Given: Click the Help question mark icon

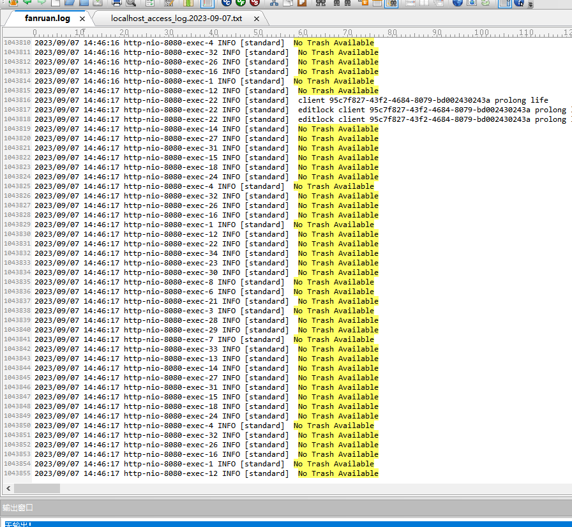Looking at the screenshot, I should [519, 3].
